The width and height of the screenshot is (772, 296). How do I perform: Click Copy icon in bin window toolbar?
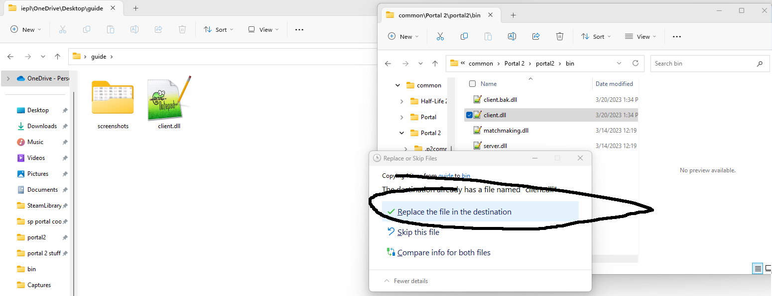(464, 36)
